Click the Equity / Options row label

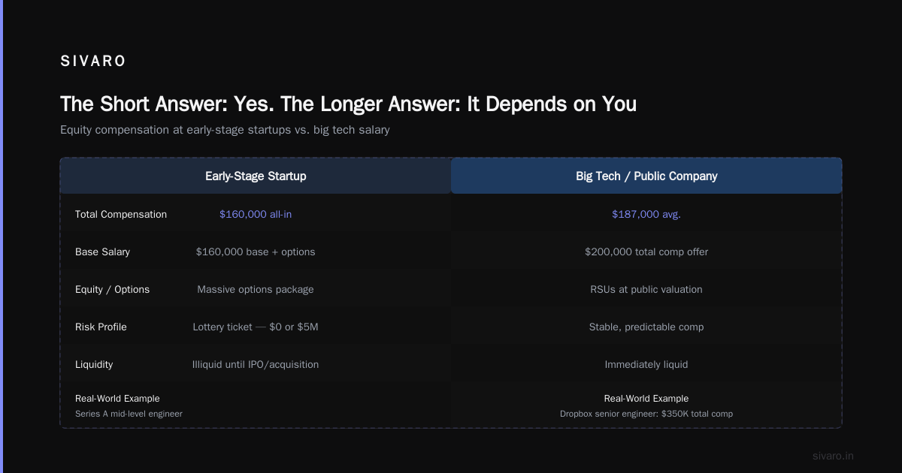pyautogui.click(x=112, y=289)
